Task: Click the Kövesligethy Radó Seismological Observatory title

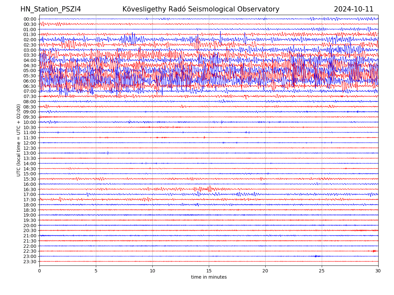Action: pos(201,10)
